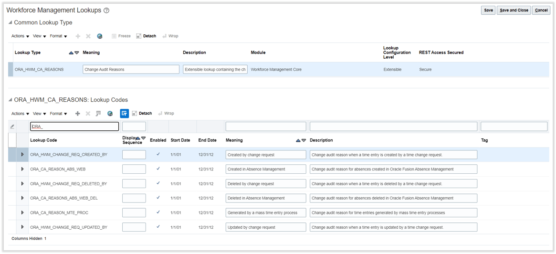The height and width of the screenshot is (254, 556).
Task: Open help icon beside Workforce Management Lookups title
Action: [106, 11]
